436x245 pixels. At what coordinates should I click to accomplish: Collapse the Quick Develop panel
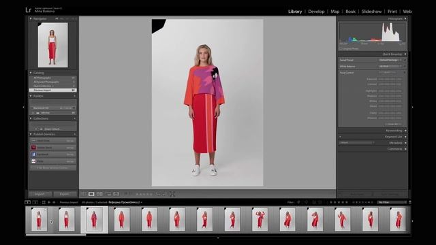tap(405, 54)
